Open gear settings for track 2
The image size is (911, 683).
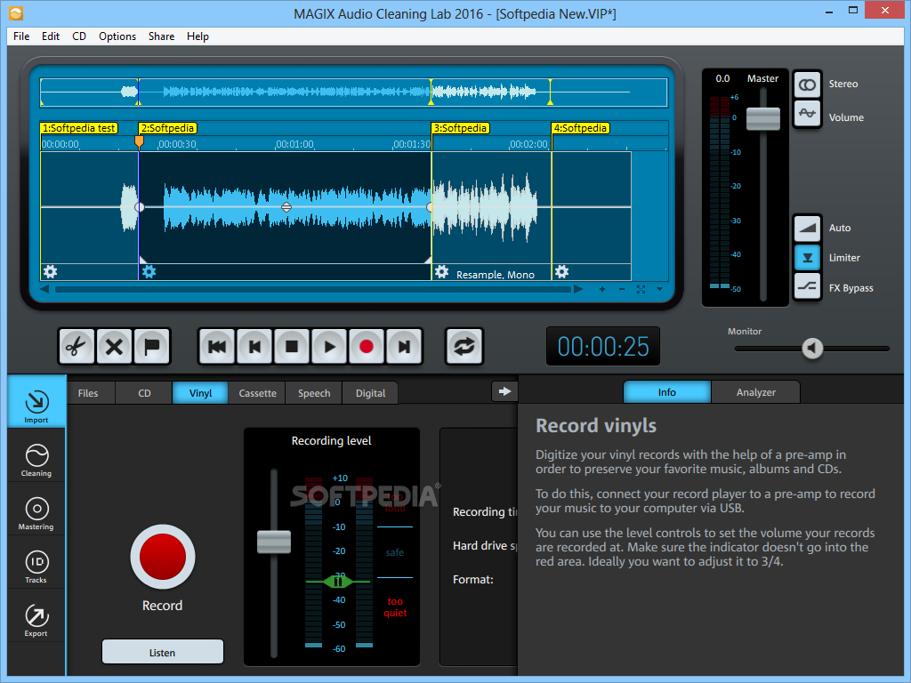coord(149,271)
